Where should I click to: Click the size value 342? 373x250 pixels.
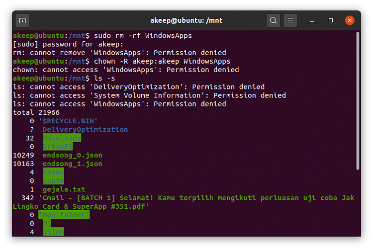[27, 198]
